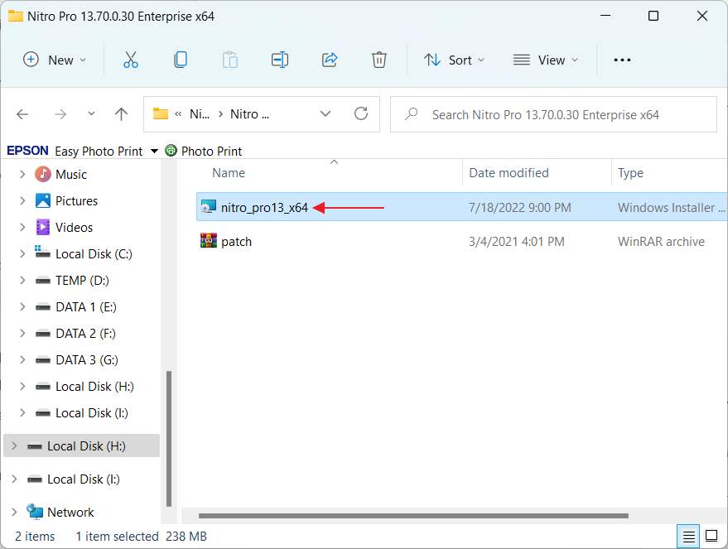Screen dimensions: 728x549
Task: Click the 3/4/2021 4:01 PM date cell
Action: [x=517, y=241]
